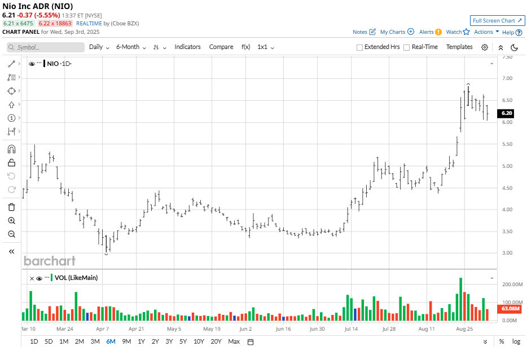Select the shapes drawing tool
Viewport: 527px width, 347px height.
[x=11, y=91]
